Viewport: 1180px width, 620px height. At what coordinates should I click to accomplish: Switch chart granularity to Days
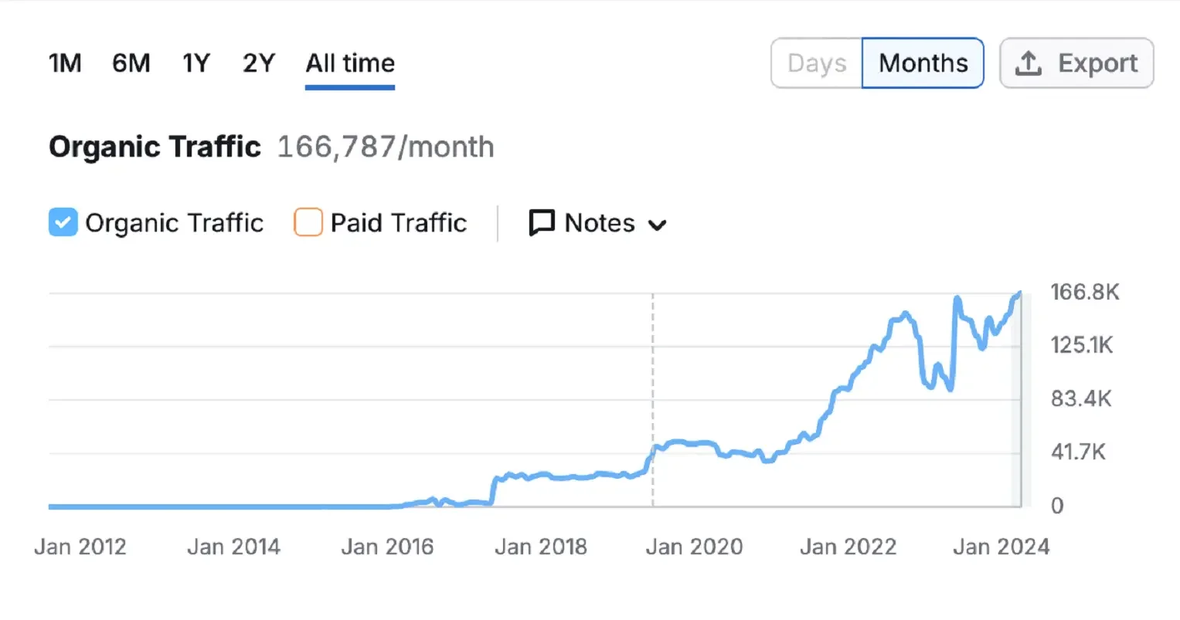click(x=817, y=63)
